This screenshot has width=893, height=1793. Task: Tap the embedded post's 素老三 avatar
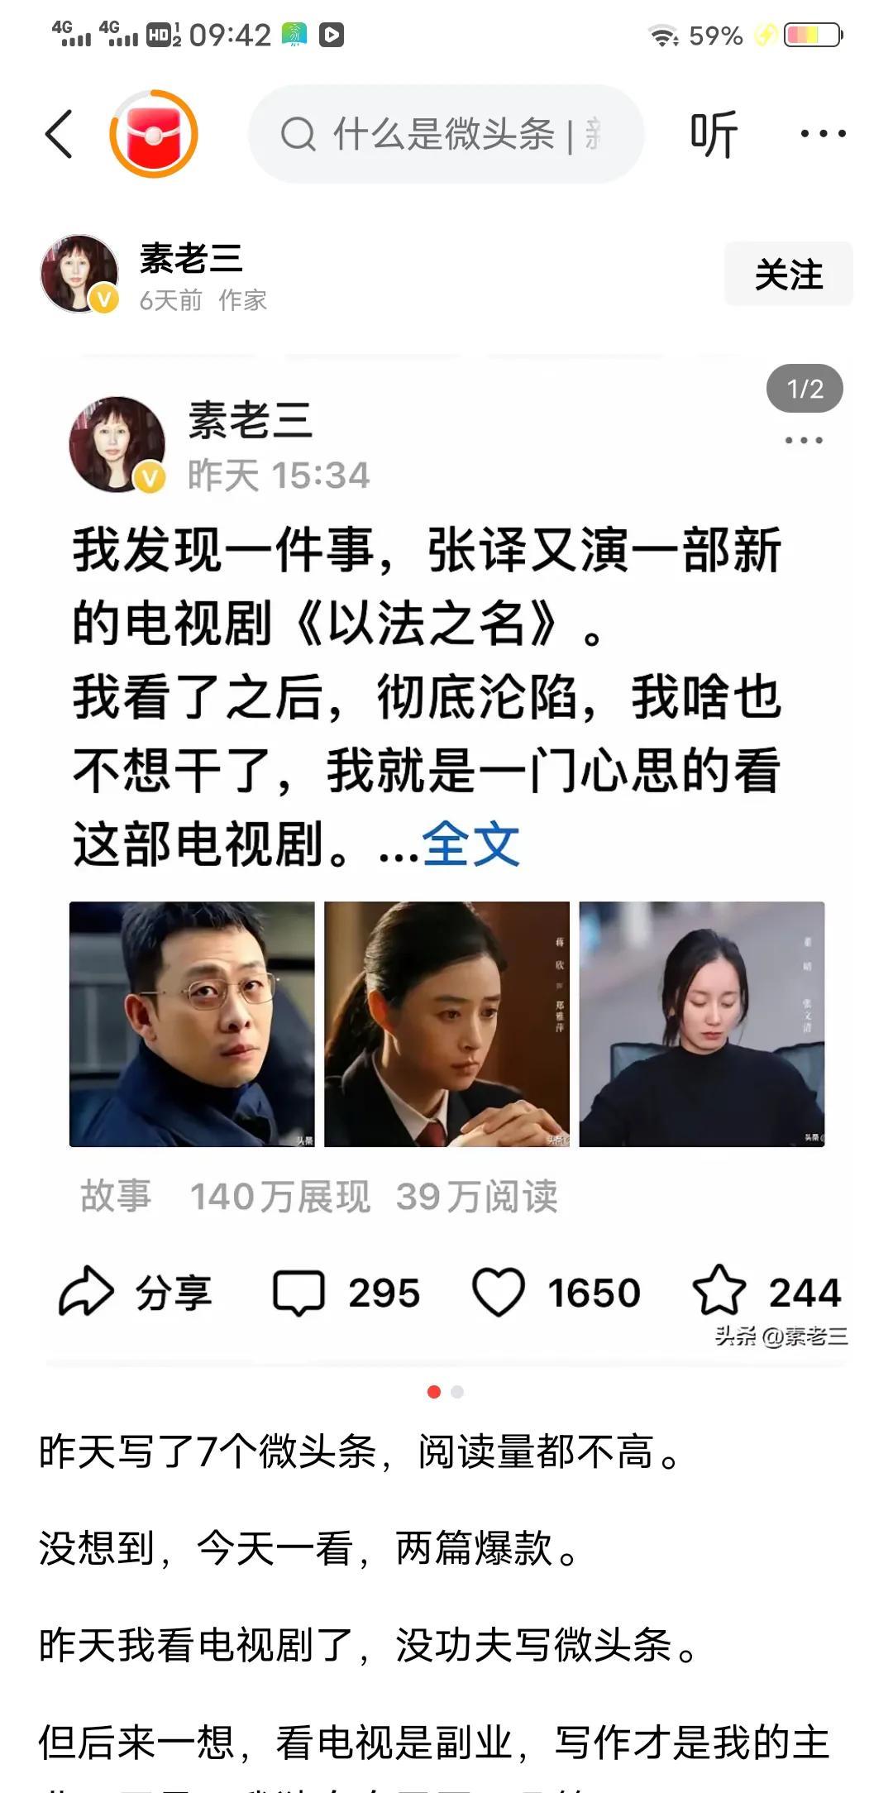tap(117, 445)
